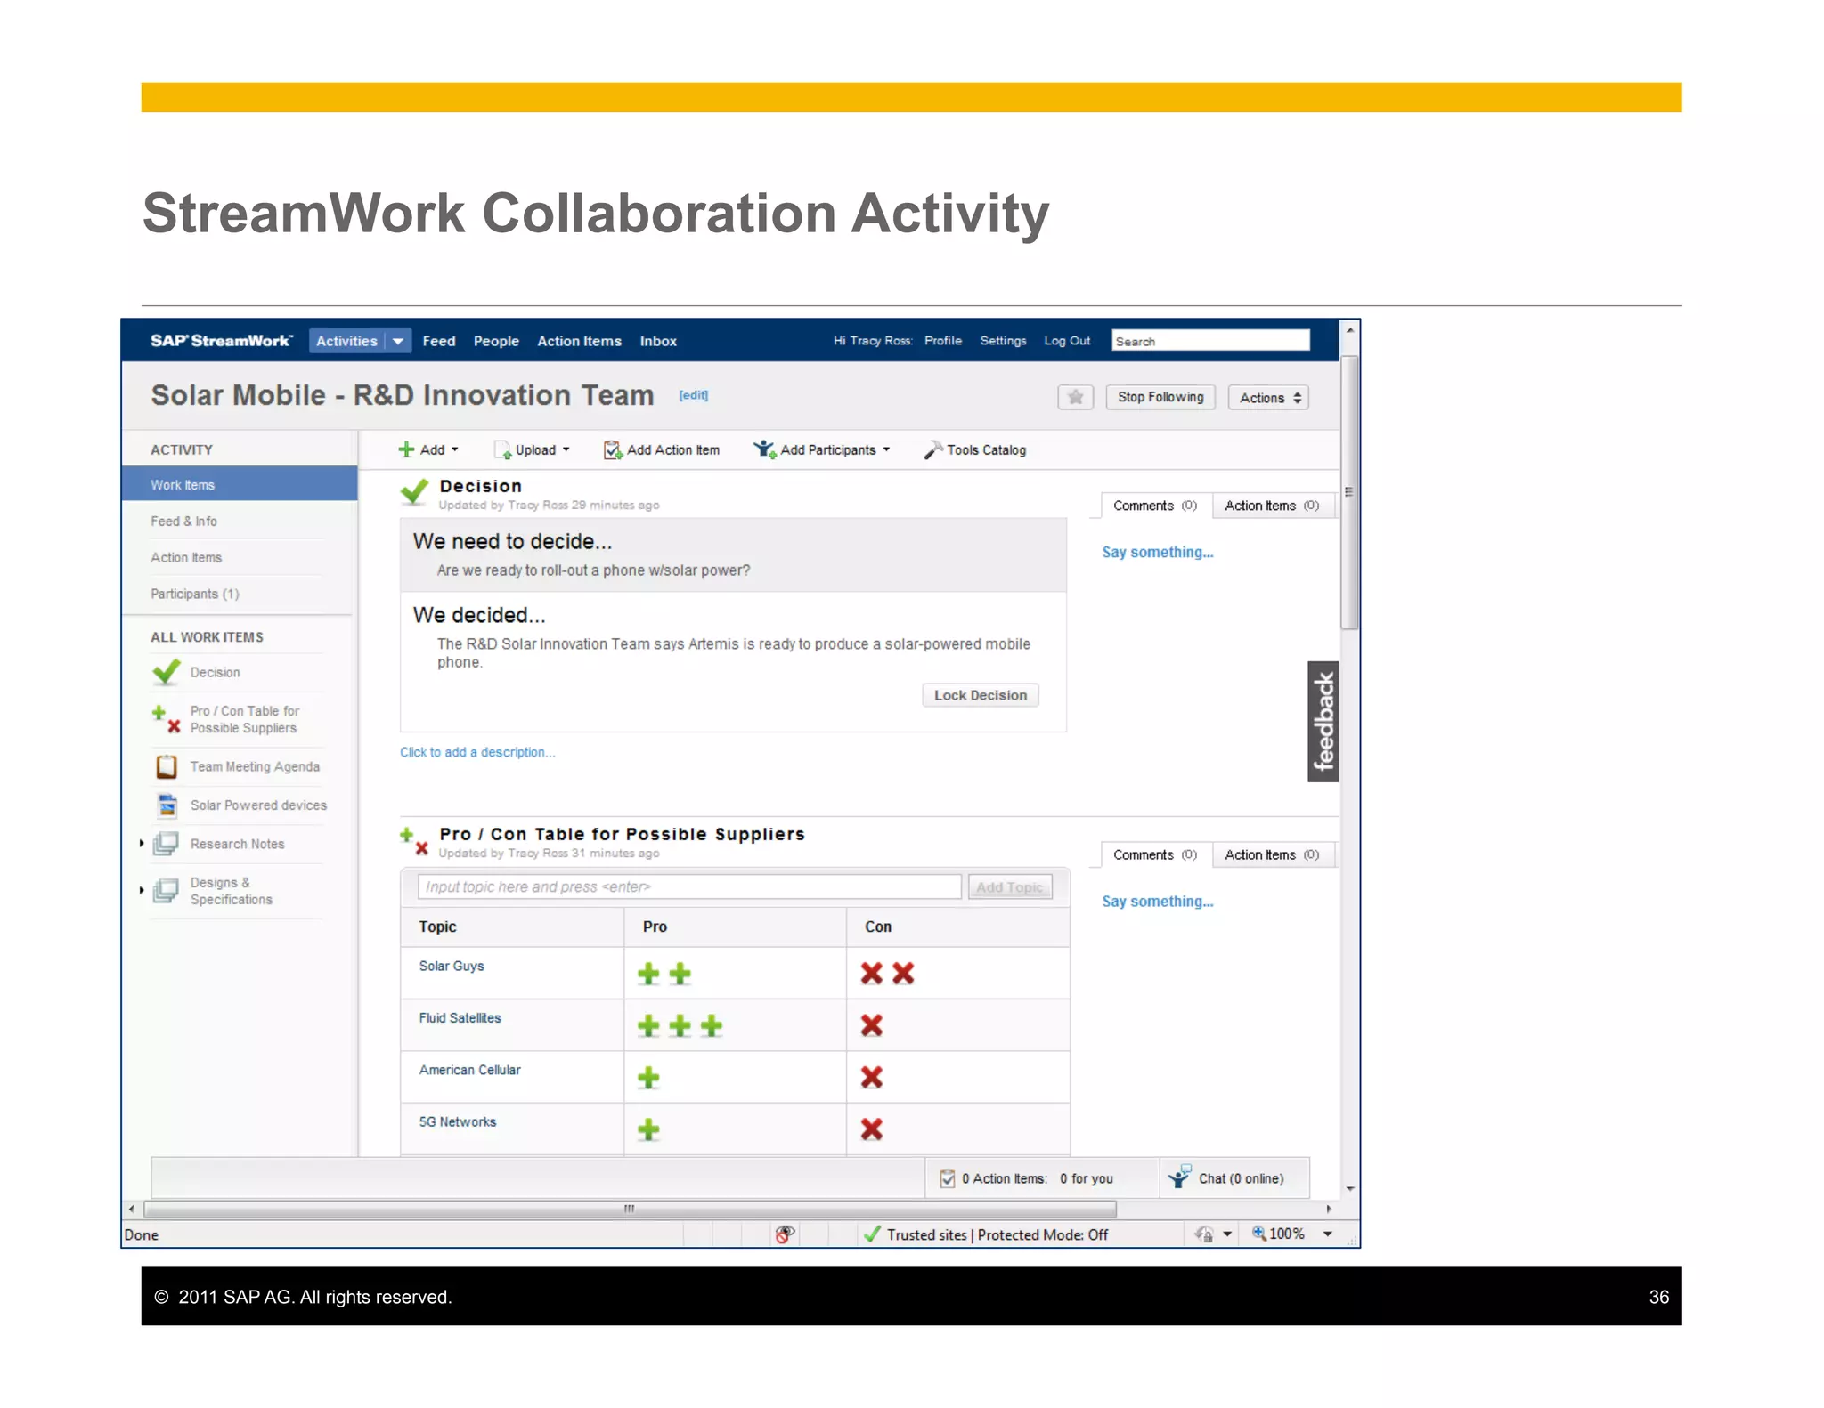The width and height of the screenshot is (1824, 1408).
Task: Open the Actions dropdown button
Action: pos(1267,397)
